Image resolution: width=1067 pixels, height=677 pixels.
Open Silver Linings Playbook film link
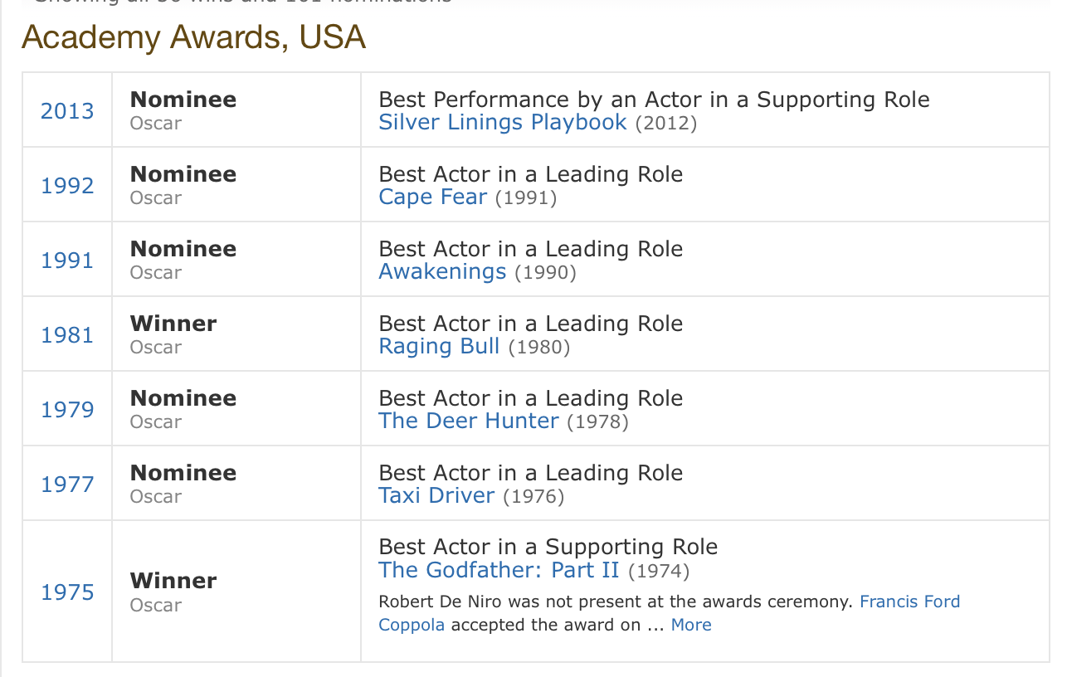pyautogui.click(x=502, y=123)
